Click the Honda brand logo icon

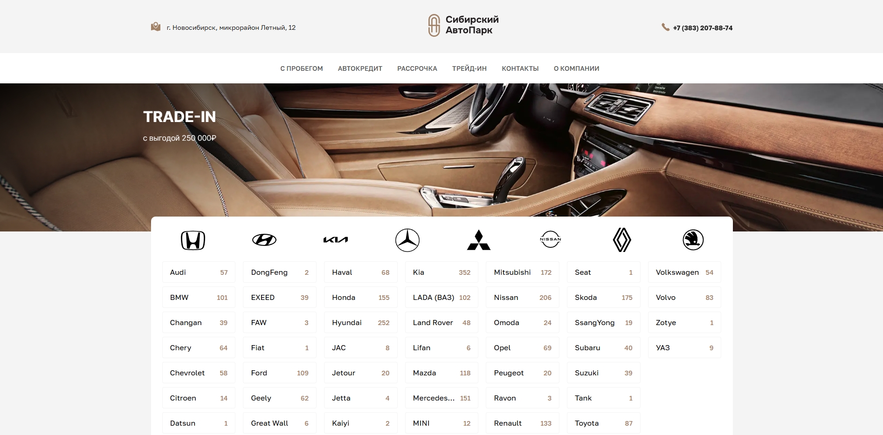point(193,240)
